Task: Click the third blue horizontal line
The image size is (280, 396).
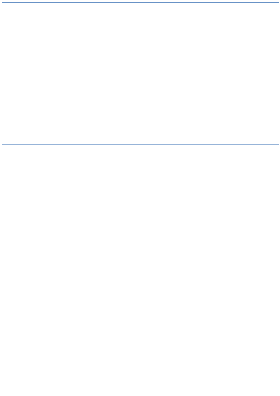Action: (141, 120)
